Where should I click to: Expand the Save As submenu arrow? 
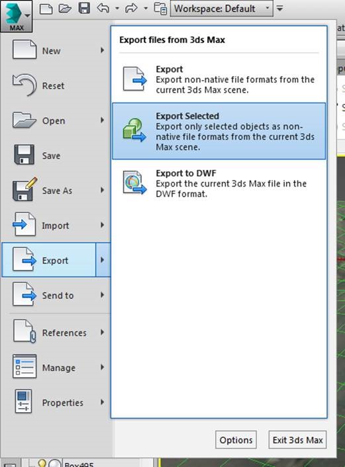[x=102, y=190]
